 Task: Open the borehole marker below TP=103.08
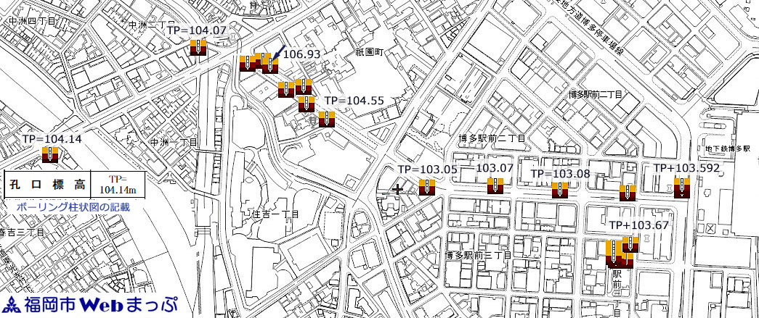[x=559, y=190]
